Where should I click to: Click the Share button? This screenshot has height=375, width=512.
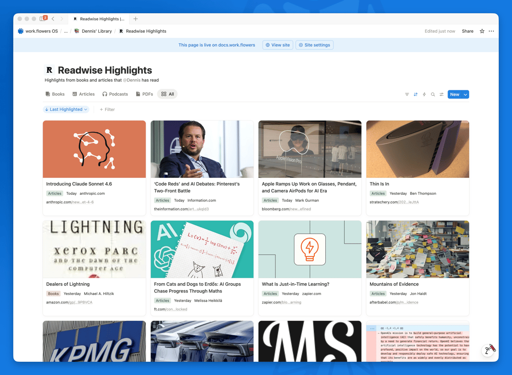coord(467,31)
